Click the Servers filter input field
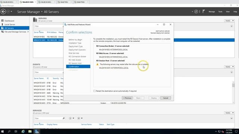Viewport: 239px width, 134px height. point(49,26)
